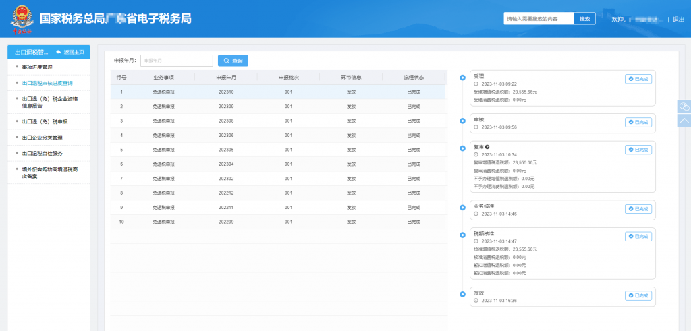Image resolution: width=691 pixels, height=331 pixels.
Task: Click the 已完成 badge in the 受理 card
Action: click(638, 80)
